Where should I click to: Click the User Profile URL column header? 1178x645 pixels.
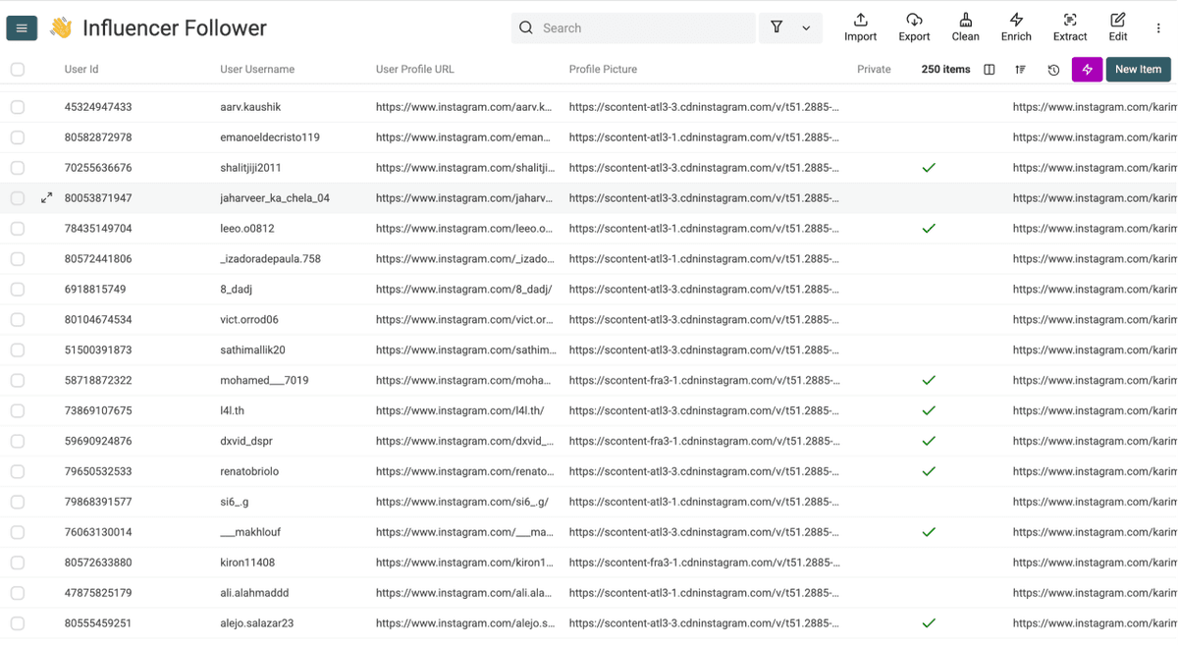click(415, 70)
